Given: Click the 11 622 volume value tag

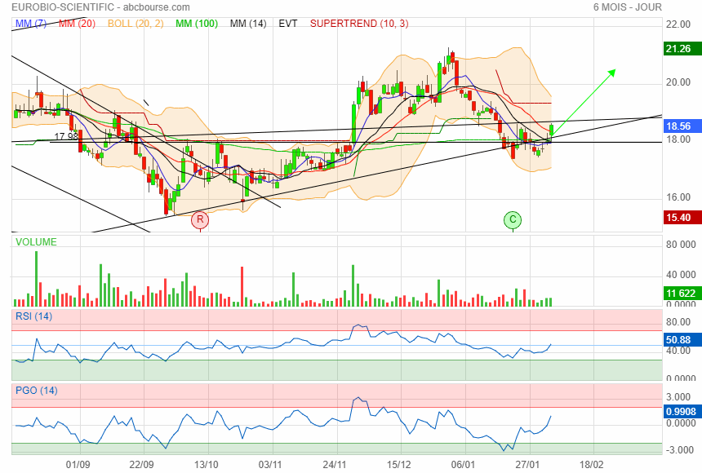Looking at the screenshot, I should coord(681,294).
